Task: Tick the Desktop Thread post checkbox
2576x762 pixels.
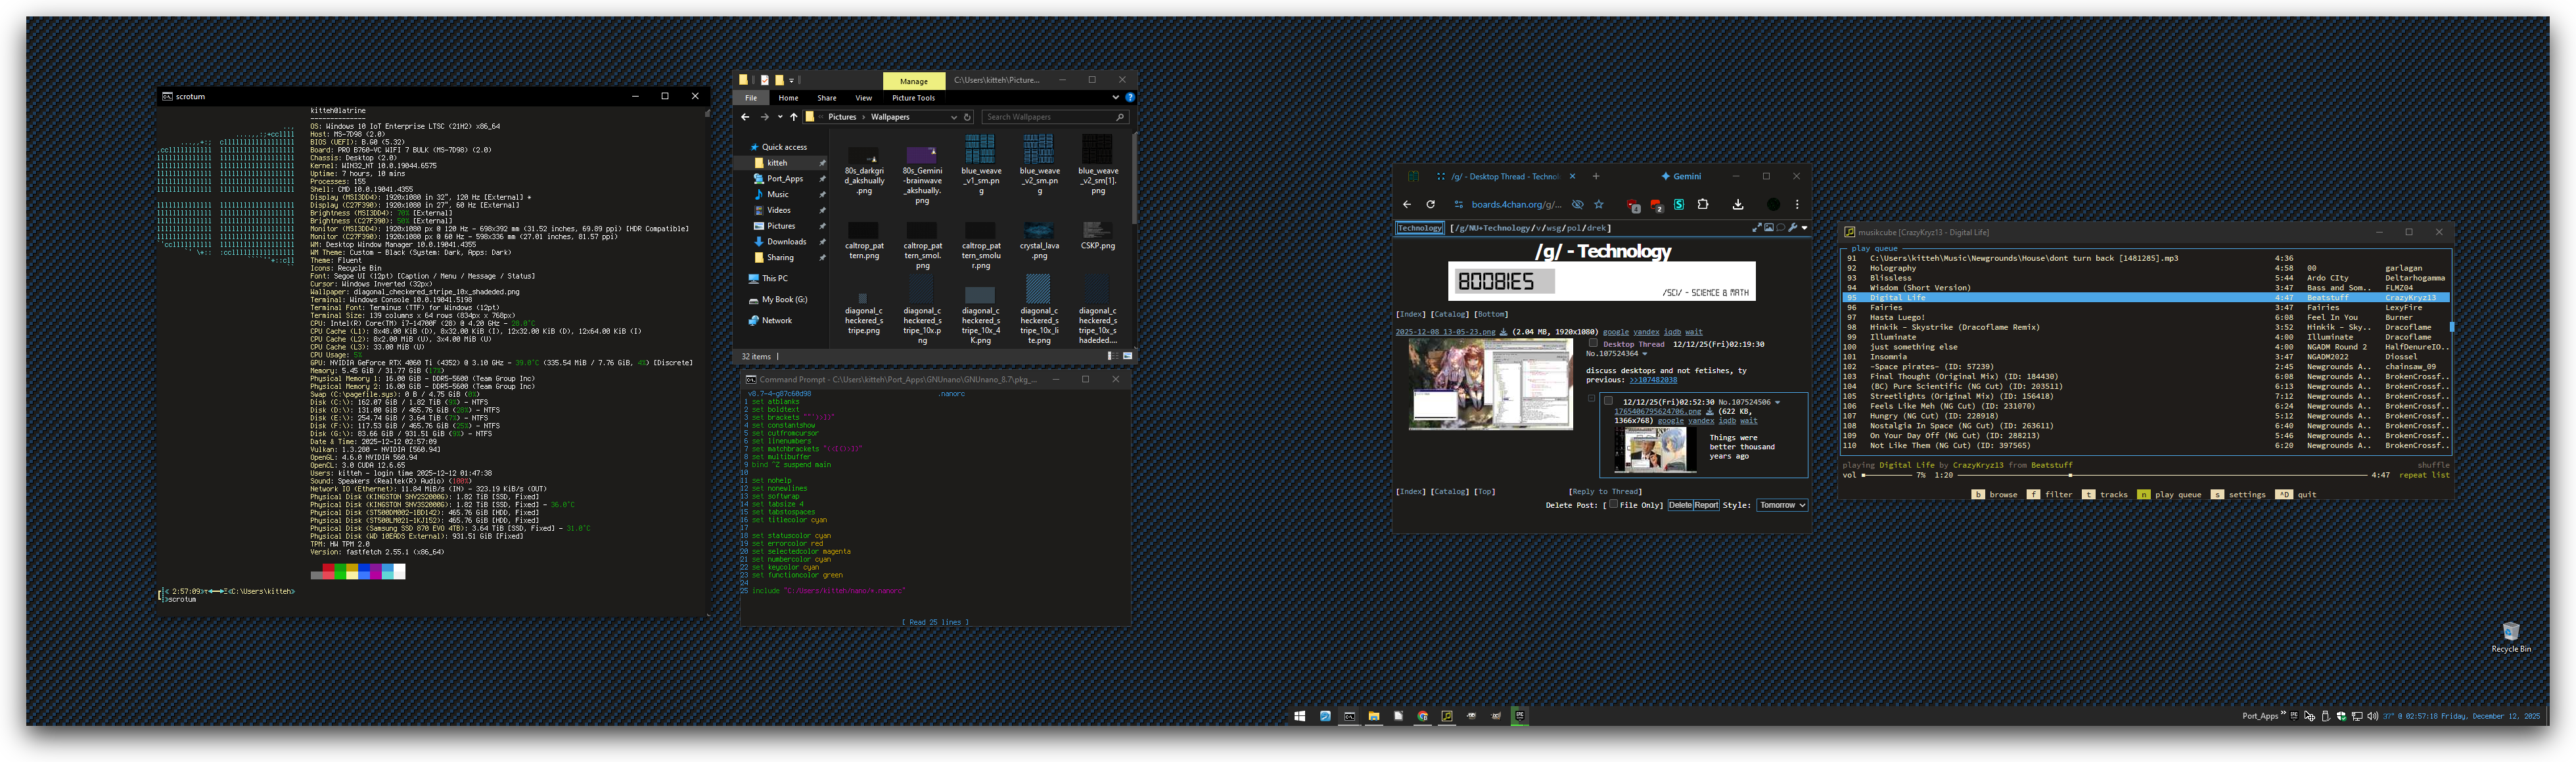Action: pyautogui.click(x=1593, y=343)
